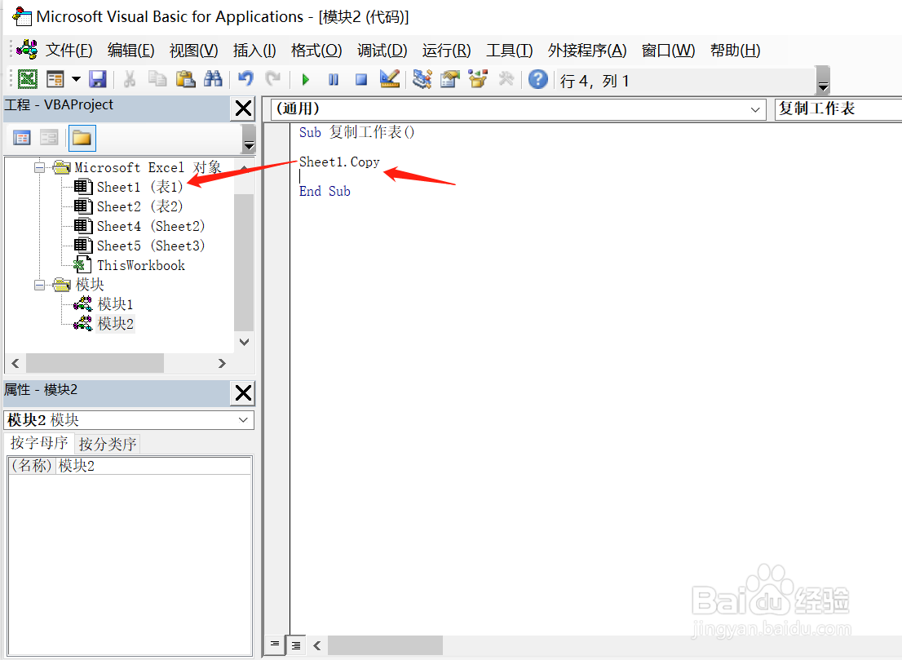
Task: Click the Toolbox hammer-wrench icon
Action: click(x=506, y=79)
